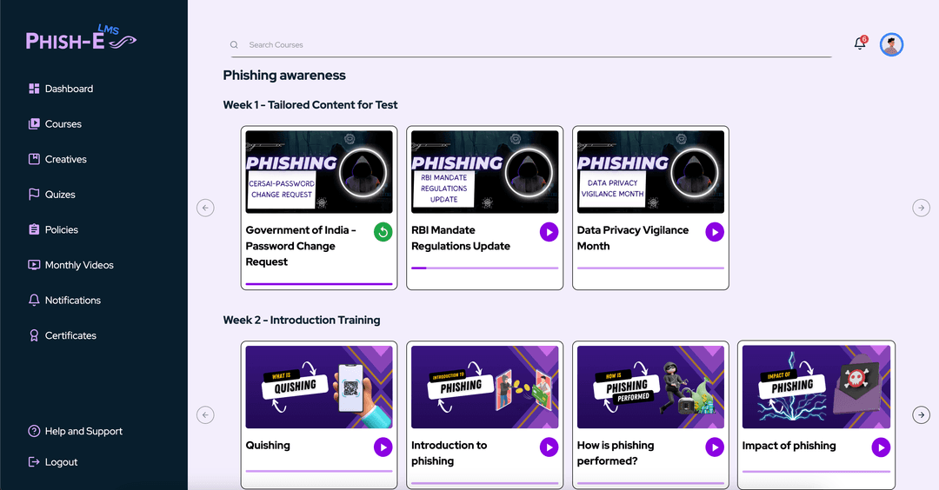Go to previous Week 2 courses arrow
This screenshot has height=490, width=939.
tap(205, 414)
